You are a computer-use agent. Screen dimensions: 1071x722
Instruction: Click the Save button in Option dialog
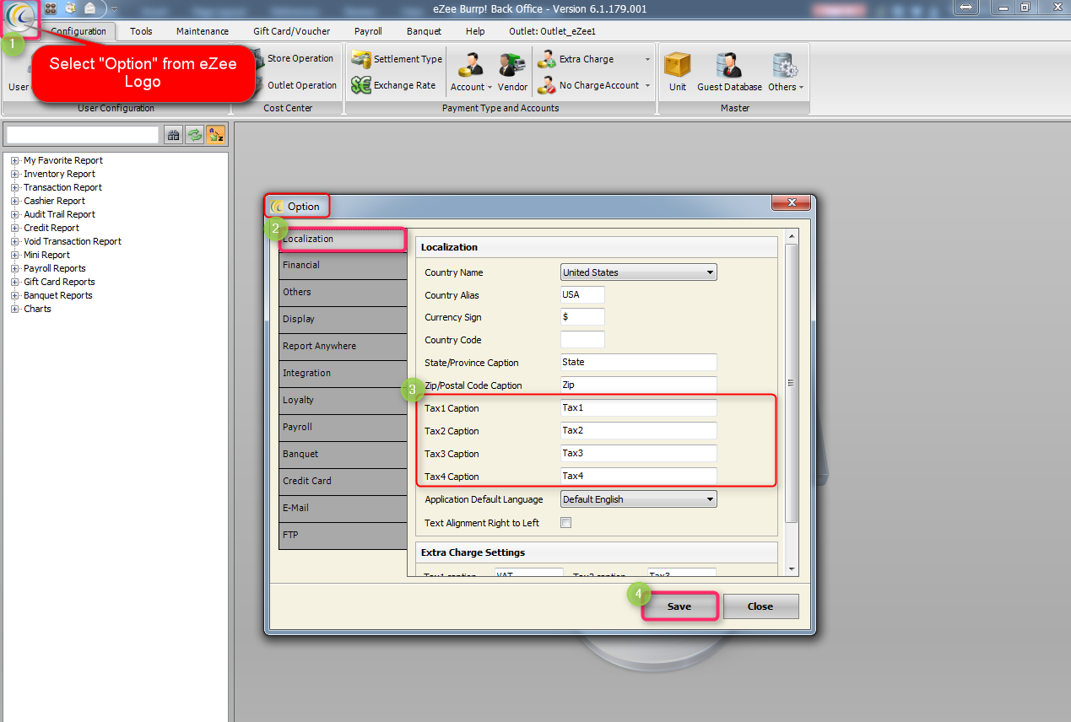[x=679, y=606]
